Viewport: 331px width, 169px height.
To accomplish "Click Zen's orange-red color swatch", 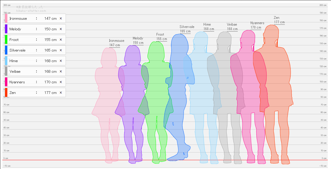I will (x=6, y=92).
